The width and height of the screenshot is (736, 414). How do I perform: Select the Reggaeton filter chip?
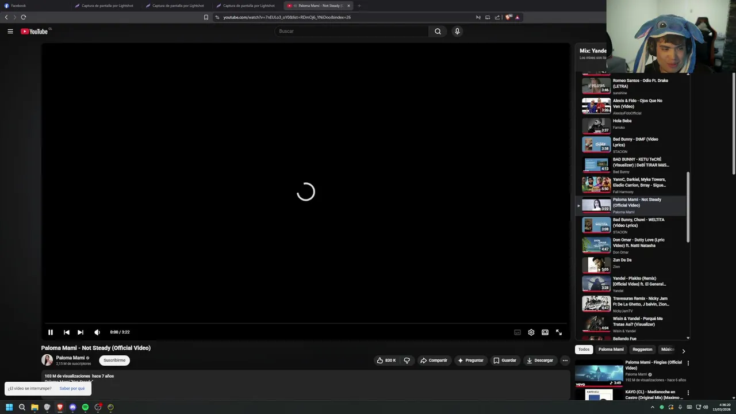click(x=642, y=350)
